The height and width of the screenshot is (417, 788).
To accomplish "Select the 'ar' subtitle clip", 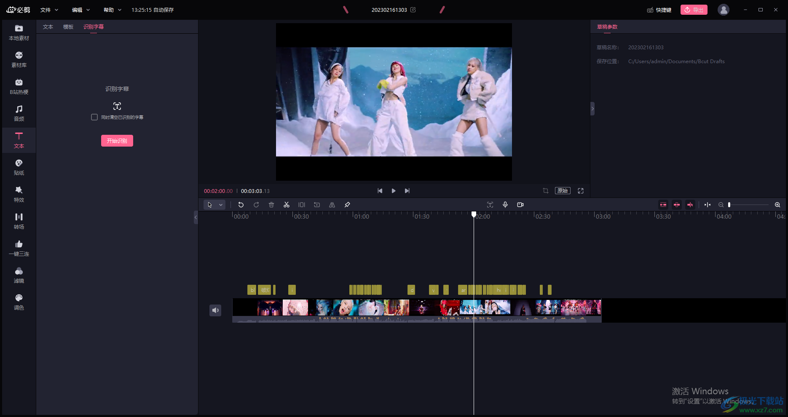I will coord(463,290).
